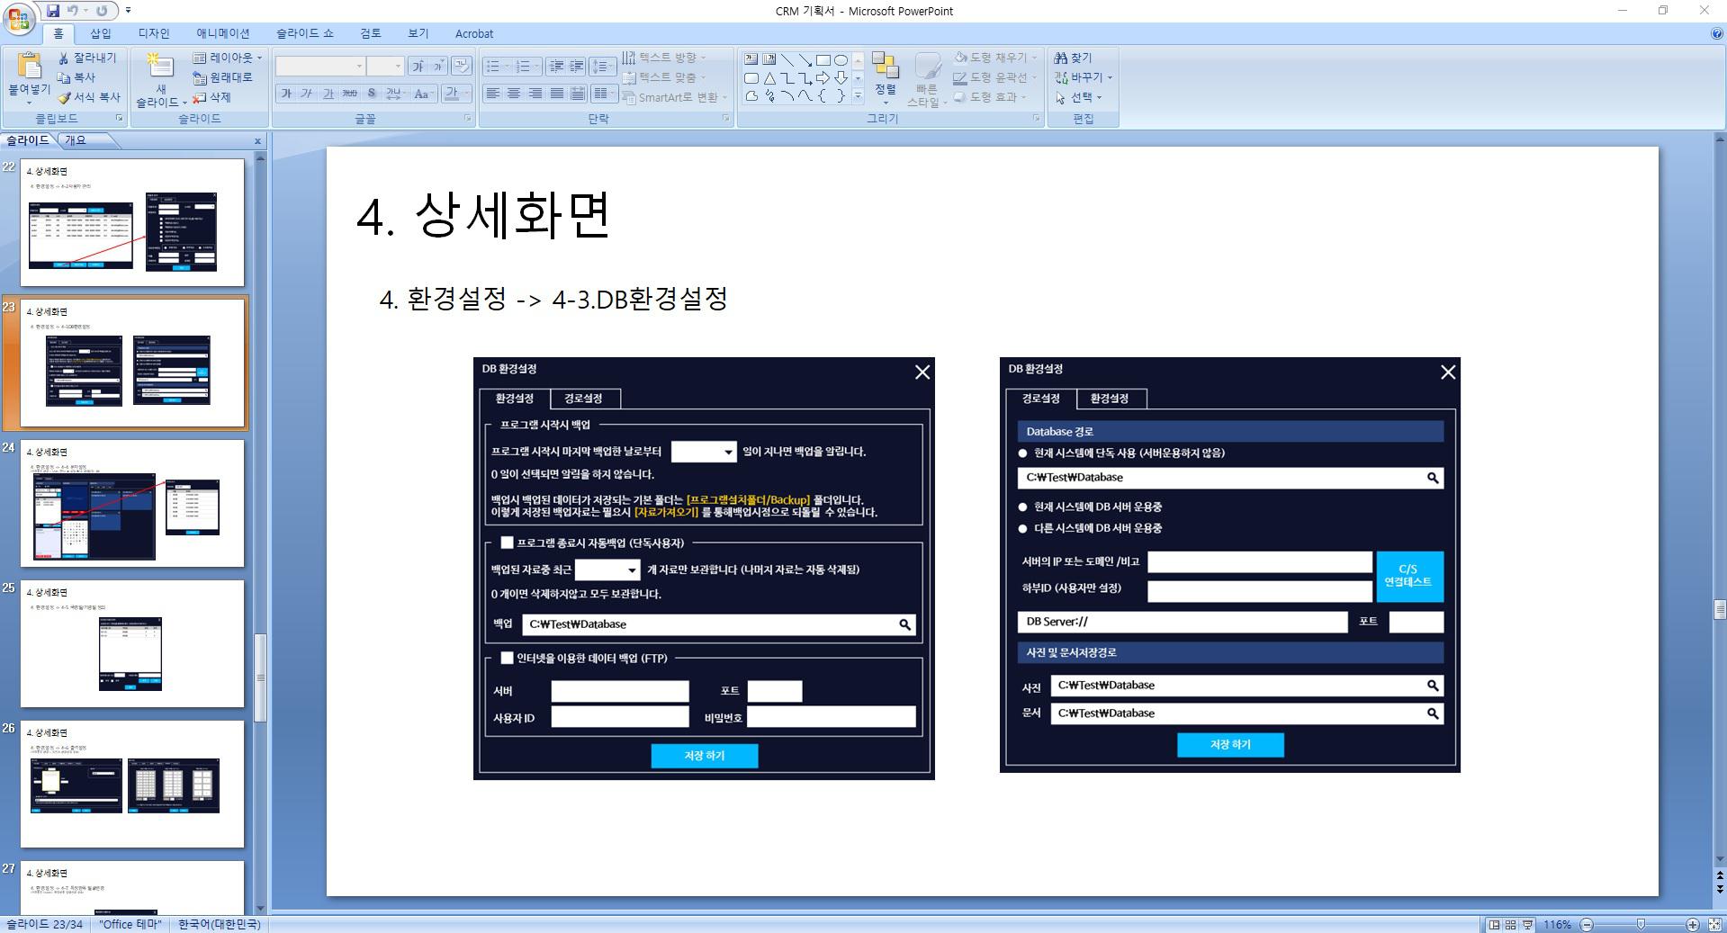Toggle bold (가) text formatting
This screenshot has width=1727, height=933.
[286, 94]
